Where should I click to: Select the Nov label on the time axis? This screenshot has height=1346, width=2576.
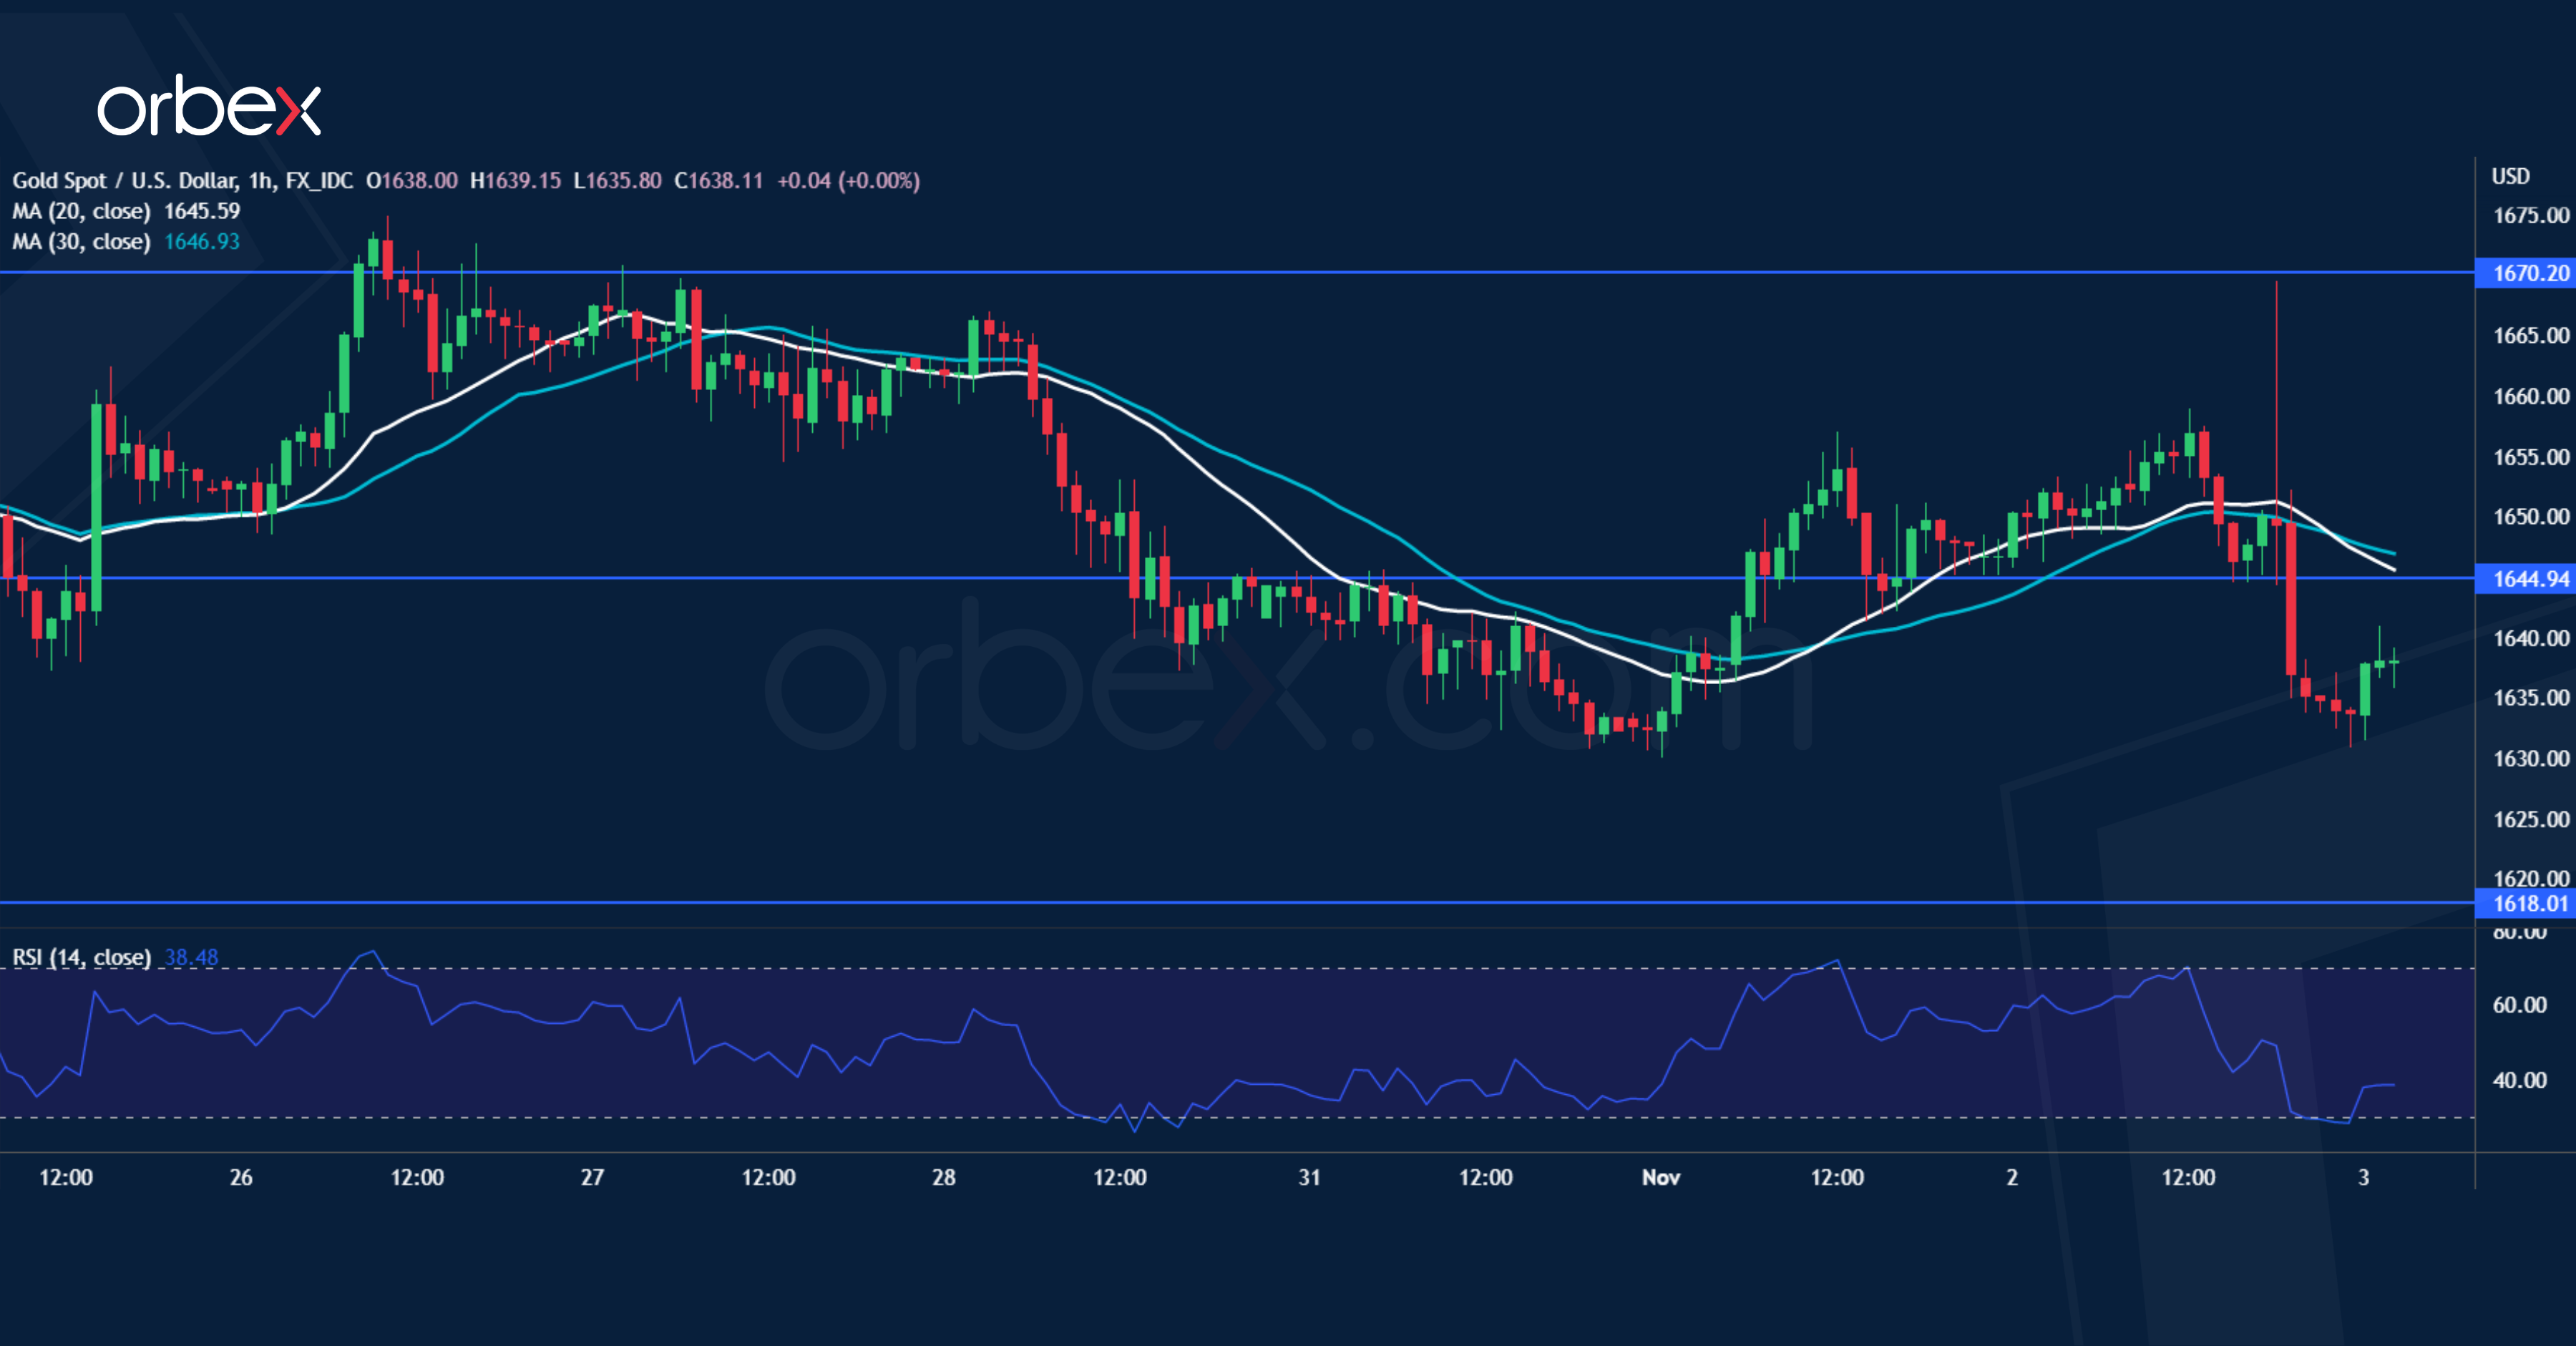point(1660,1177)
